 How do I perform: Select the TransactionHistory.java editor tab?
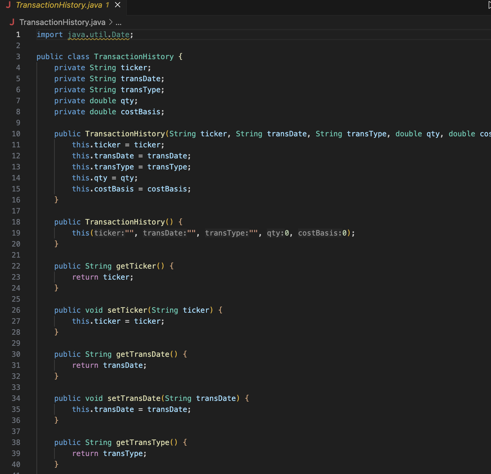click(x=59, y=5)
